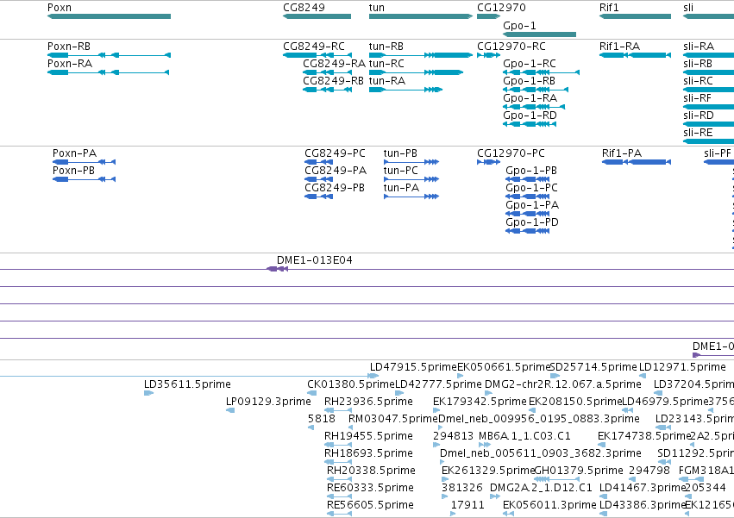Select the Rif1 gene label

[x=609, y=8]
